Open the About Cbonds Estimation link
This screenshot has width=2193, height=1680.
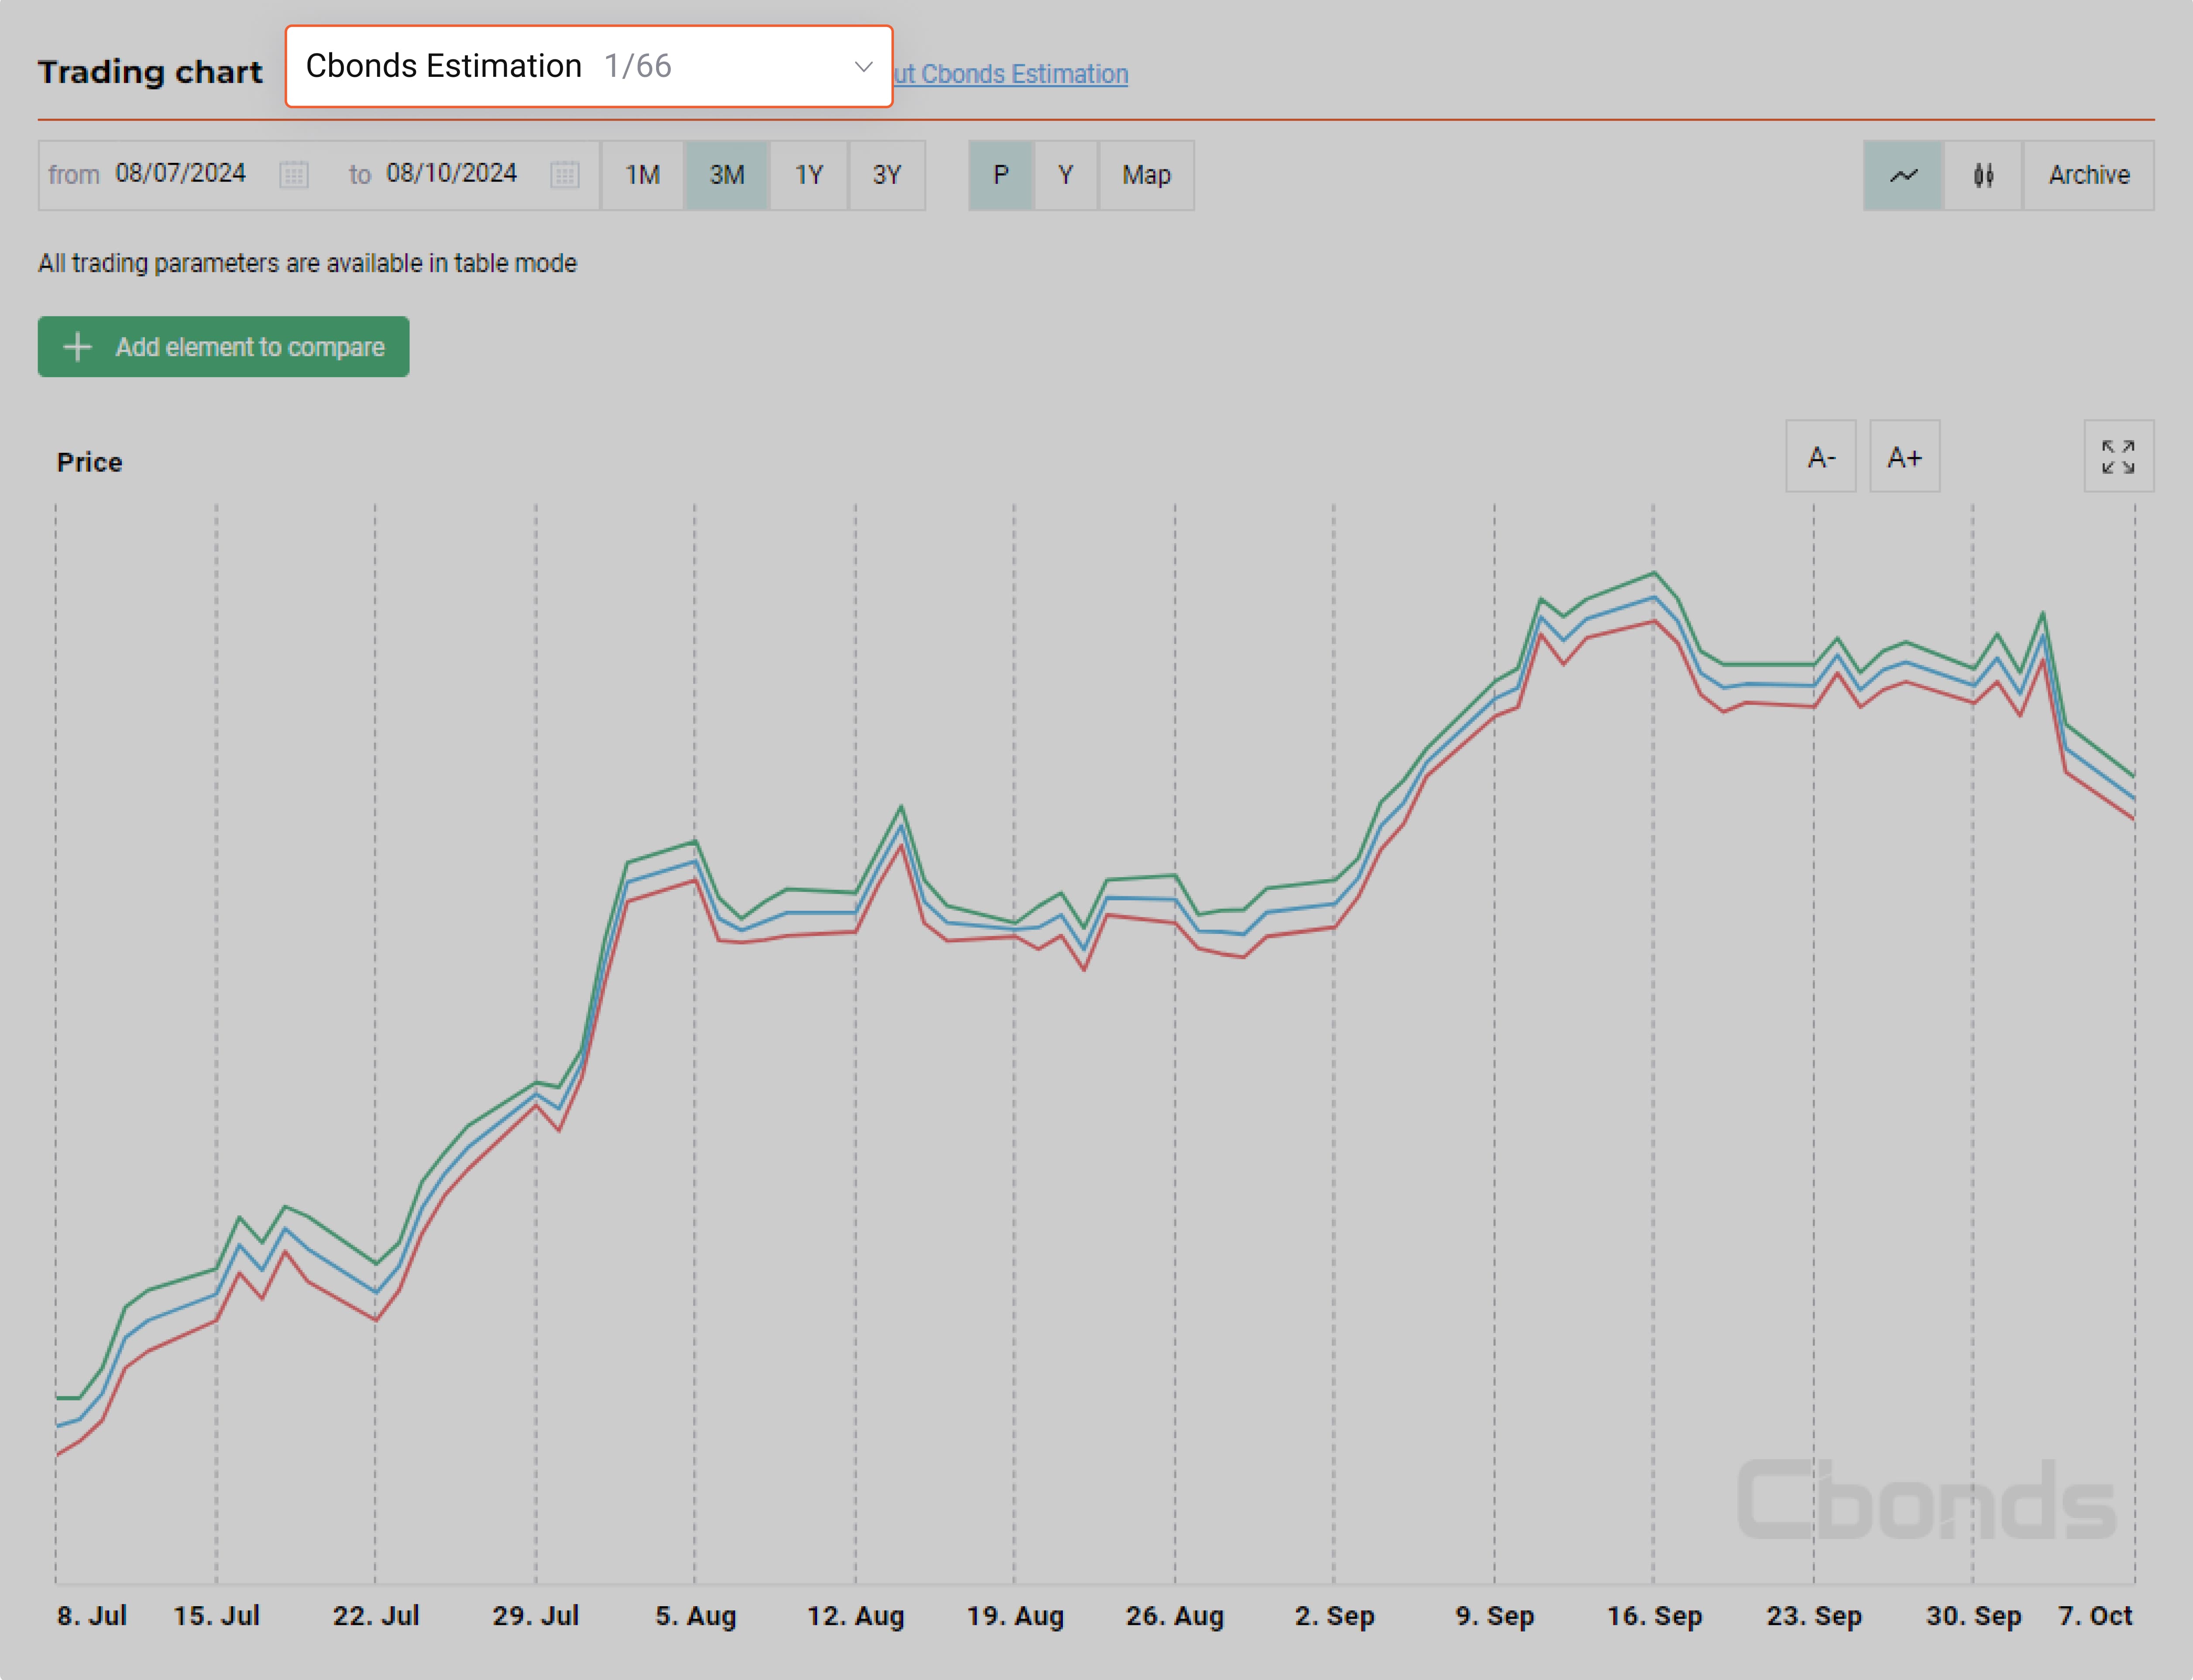tap(1011, 74)
